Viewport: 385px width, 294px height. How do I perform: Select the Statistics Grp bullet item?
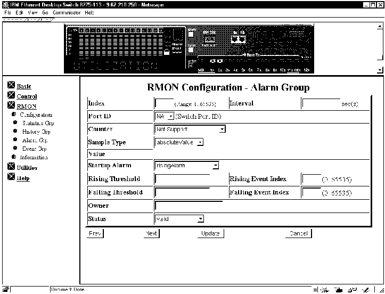point(38,123)
